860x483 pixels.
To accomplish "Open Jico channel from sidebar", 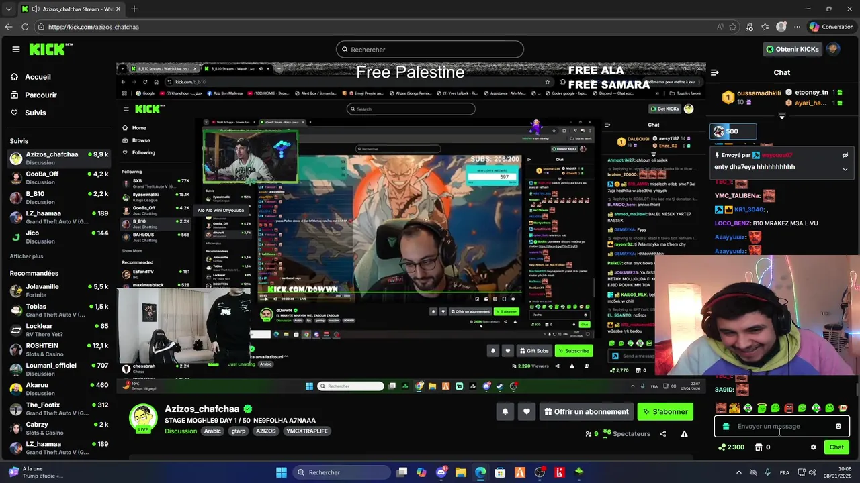I will 58,237.
